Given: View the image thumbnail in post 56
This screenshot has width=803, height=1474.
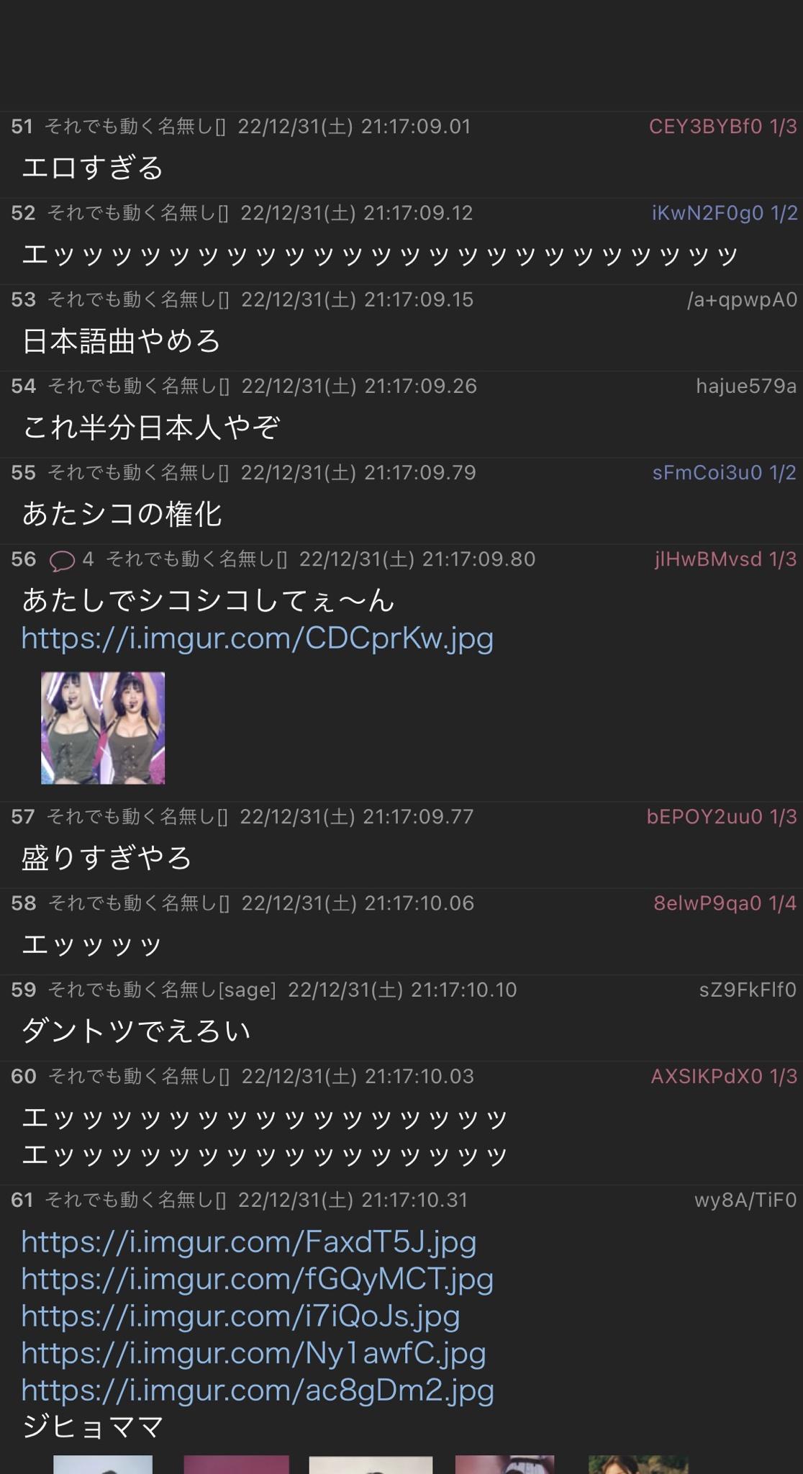Looking at the screenshot, I should pyautogui.click(x=103, y=728).
